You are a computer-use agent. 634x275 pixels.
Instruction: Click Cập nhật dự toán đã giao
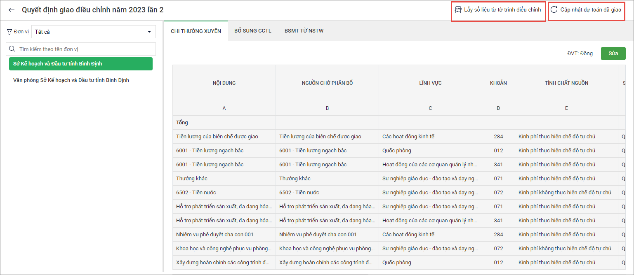click(x=590, y=10)
